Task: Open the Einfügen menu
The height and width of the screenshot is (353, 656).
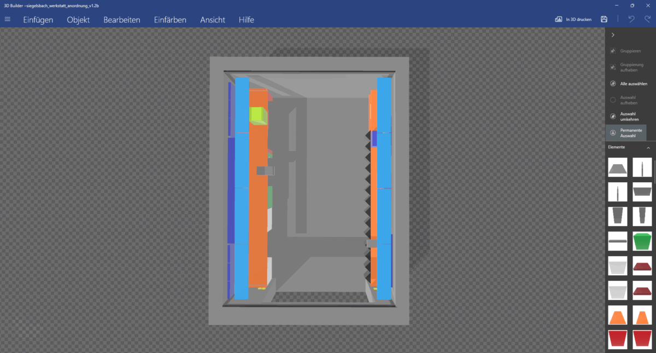Action: [38, 20]
